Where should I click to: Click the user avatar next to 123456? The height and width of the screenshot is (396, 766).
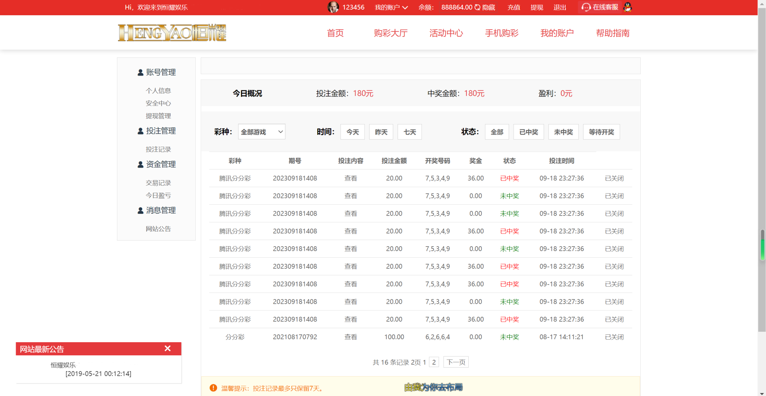click(x=333, y=7)
